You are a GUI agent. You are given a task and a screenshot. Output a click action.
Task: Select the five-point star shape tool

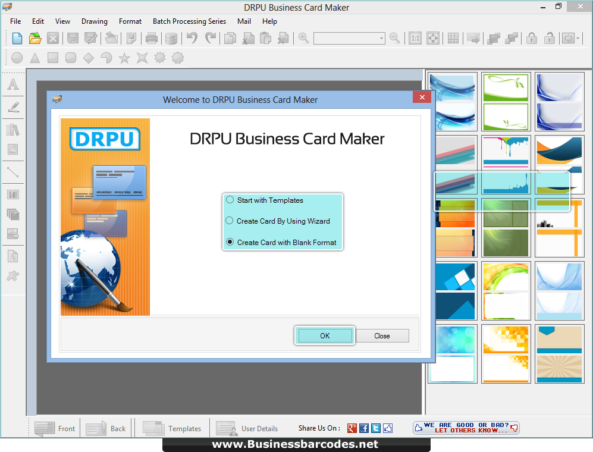click(124, 58)
